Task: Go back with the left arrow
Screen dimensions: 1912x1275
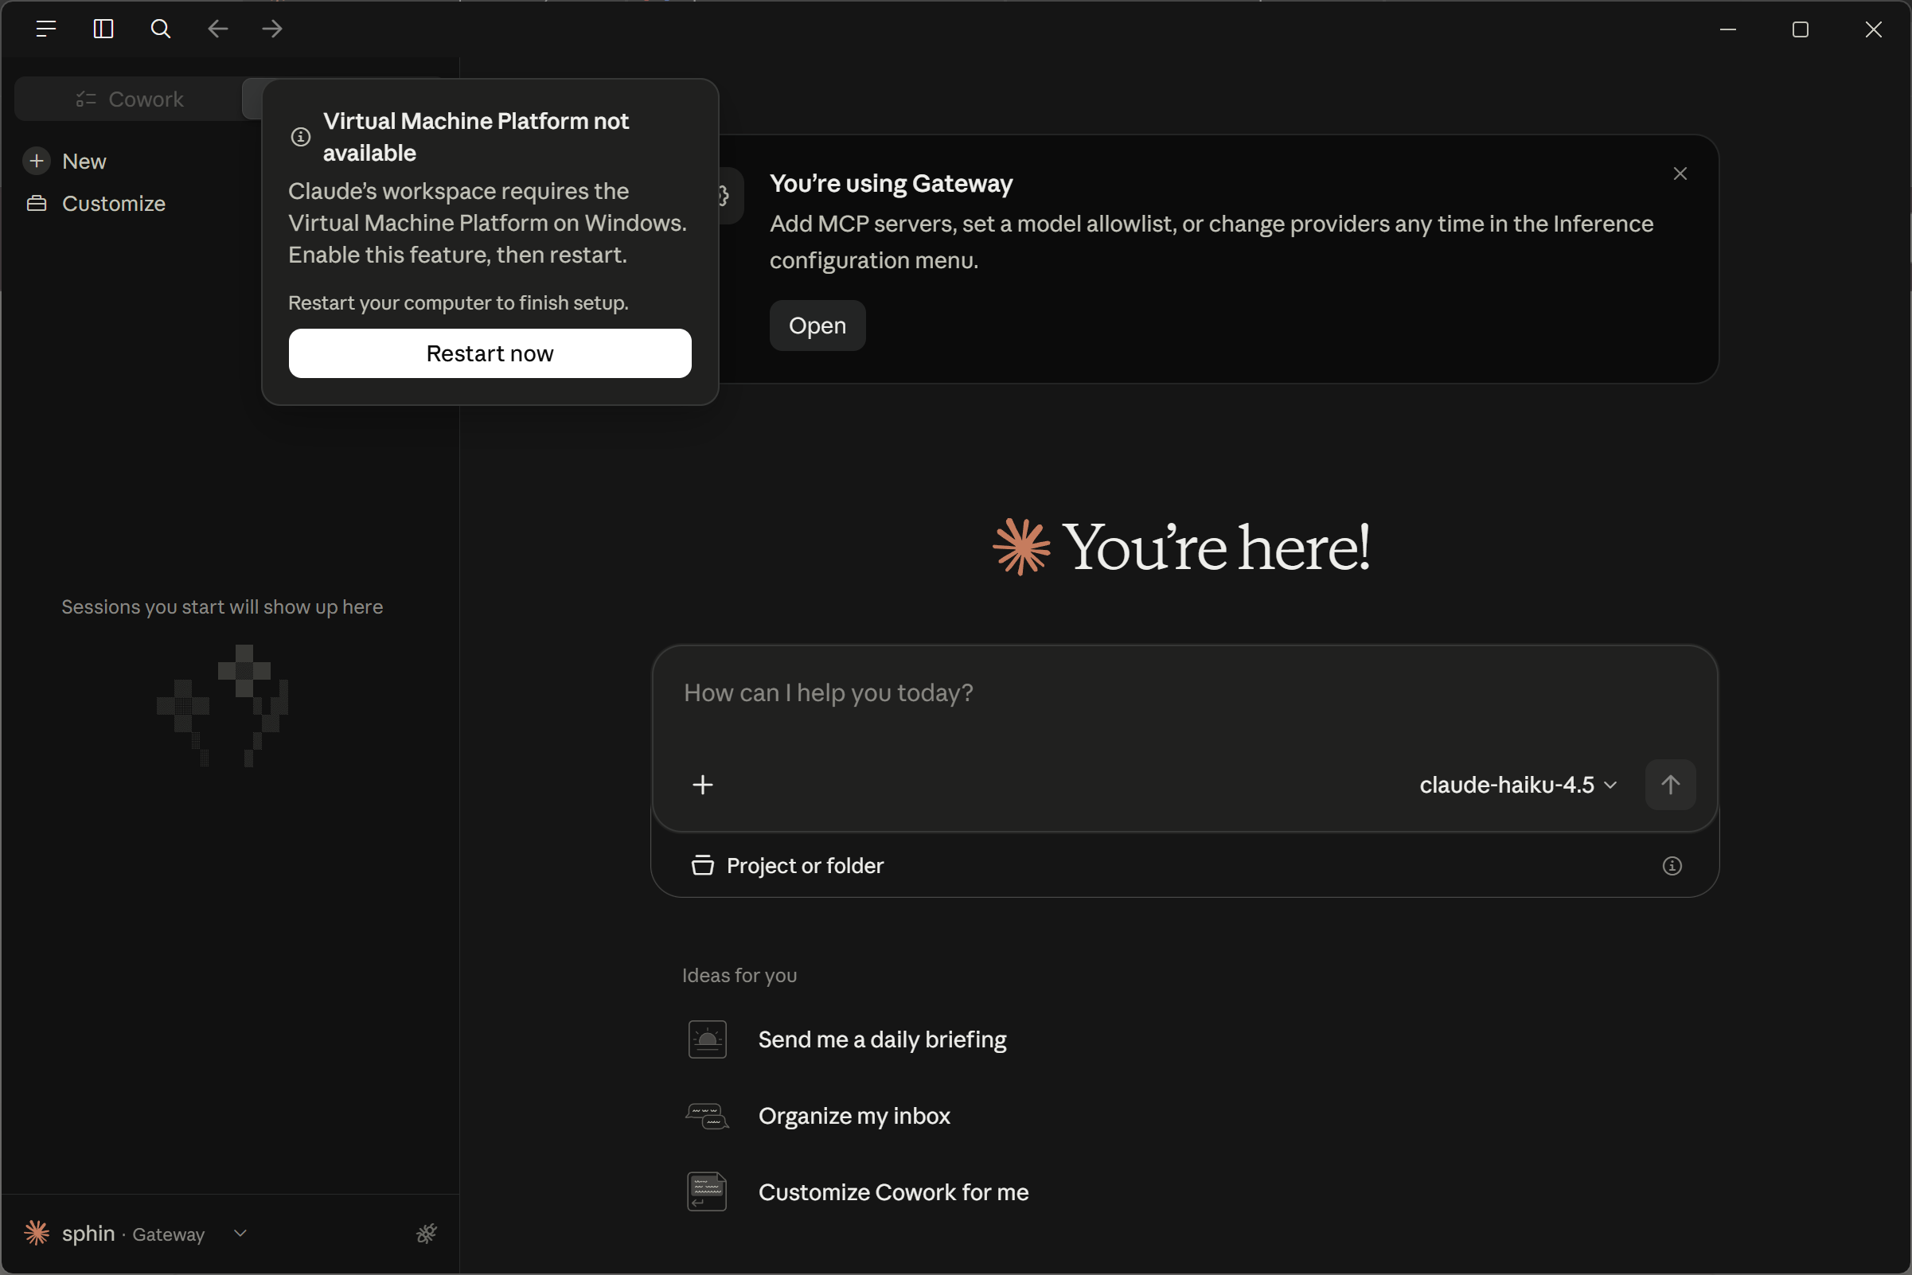Action: pyautogui.click(x=217, y=29)
